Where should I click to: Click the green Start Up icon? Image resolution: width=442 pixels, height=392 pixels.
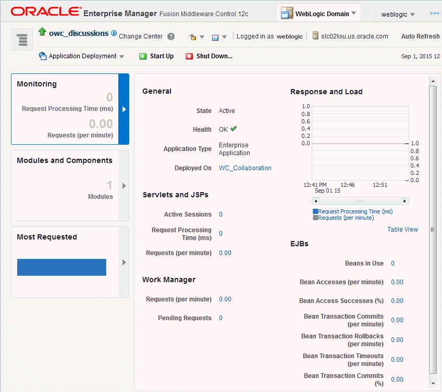143,56
